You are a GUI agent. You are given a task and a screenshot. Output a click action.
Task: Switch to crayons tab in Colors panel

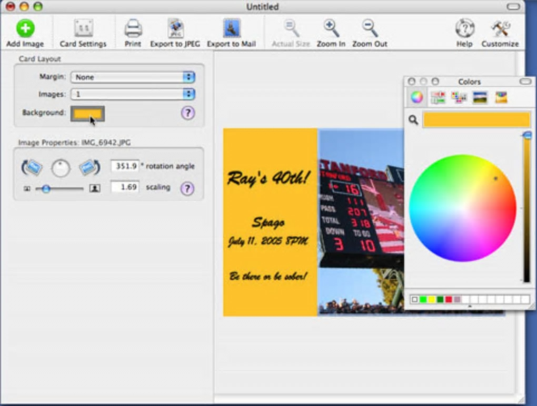coord(501,97)
